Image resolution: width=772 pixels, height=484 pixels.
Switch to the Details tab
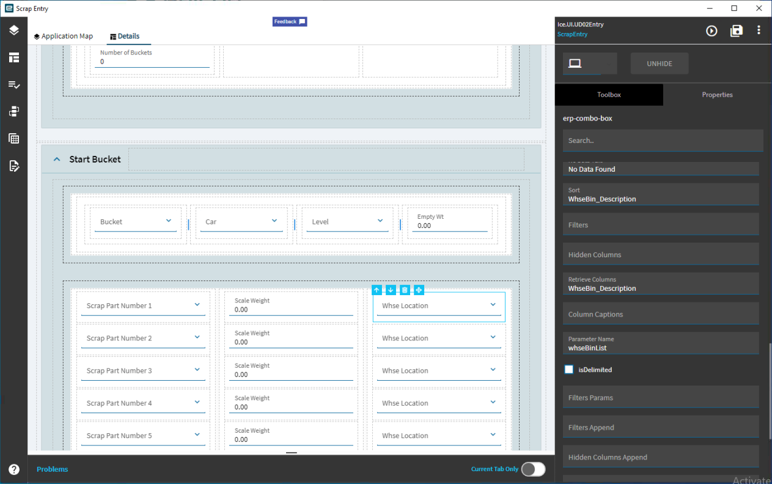(x=125, y=36)
